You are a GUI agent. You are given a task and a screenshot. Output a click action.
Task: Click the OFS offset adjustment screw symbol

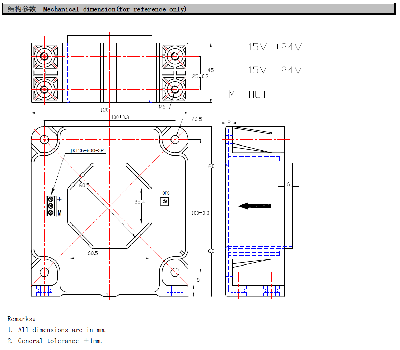click(x=165, y=201)
